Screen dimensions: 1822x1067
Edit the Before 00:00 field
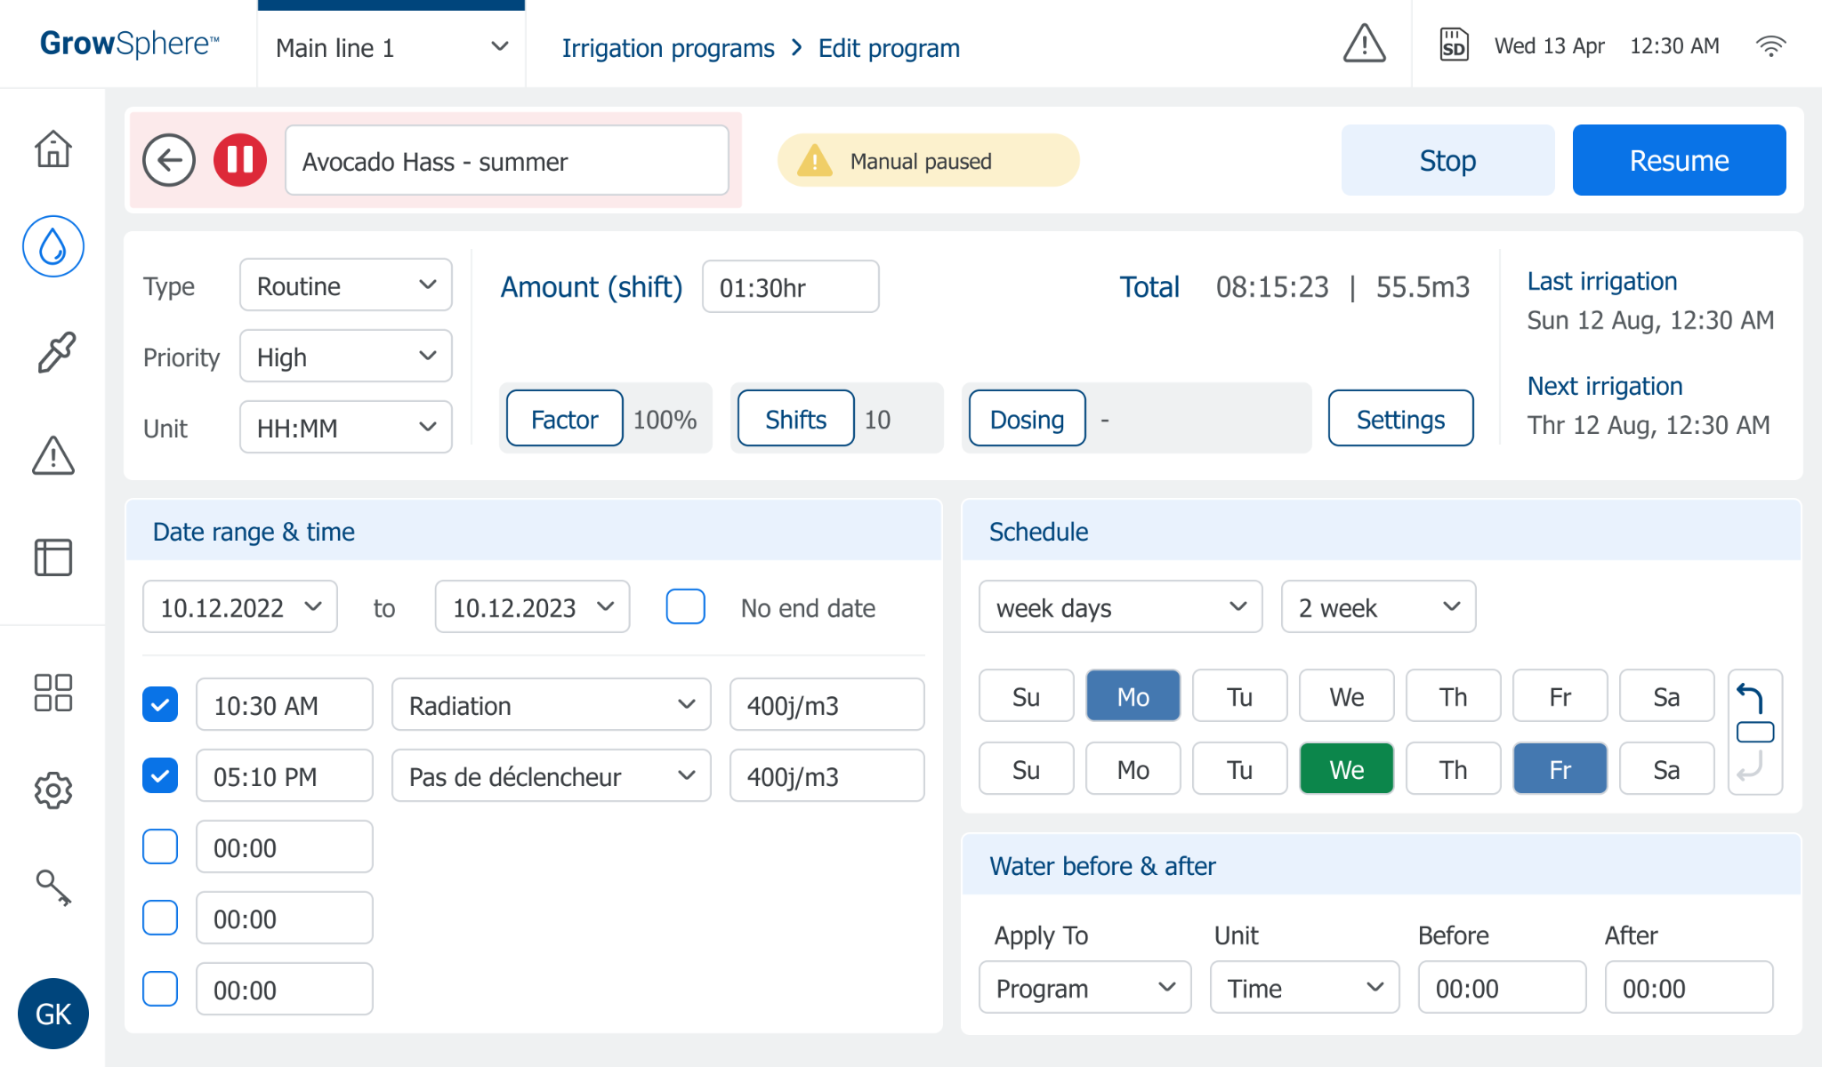tap(1503, 987)
